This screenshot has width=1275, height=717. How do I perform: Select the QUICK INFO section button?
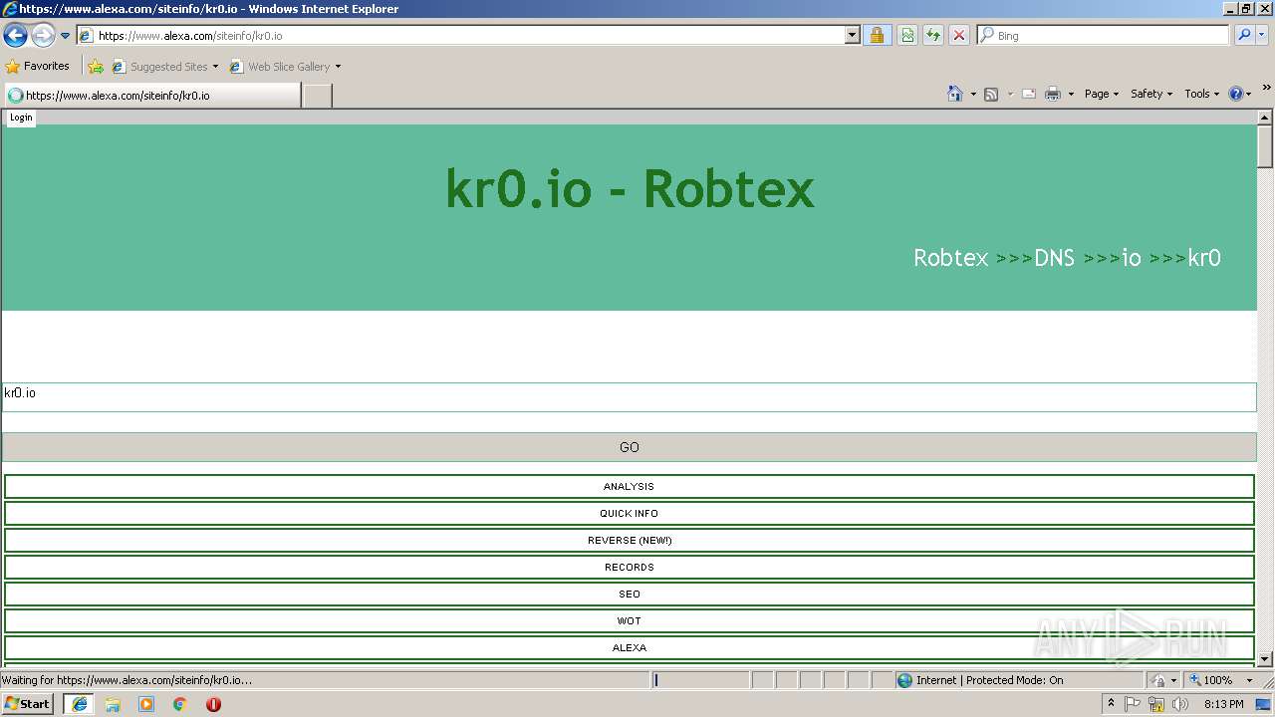pos(630,514)
